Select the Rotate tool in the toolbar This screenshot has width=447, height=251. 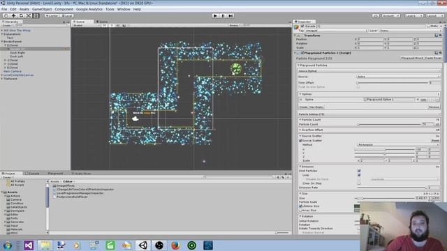[x=21, y=15]
